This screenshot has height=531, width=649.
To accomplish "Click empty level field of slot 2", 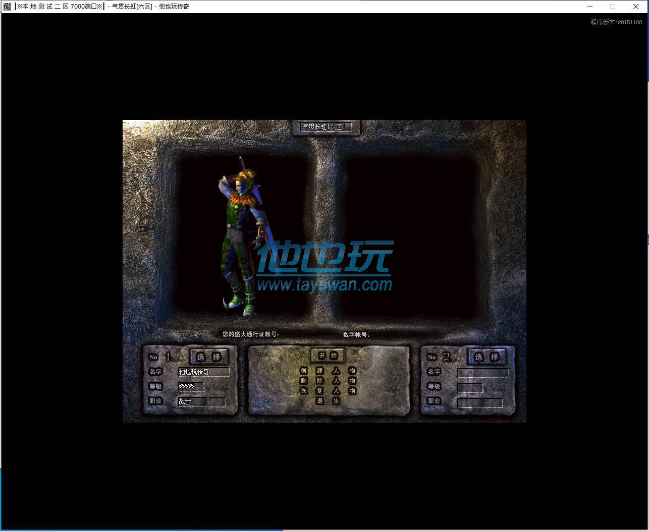I will (x=470, y=387).
